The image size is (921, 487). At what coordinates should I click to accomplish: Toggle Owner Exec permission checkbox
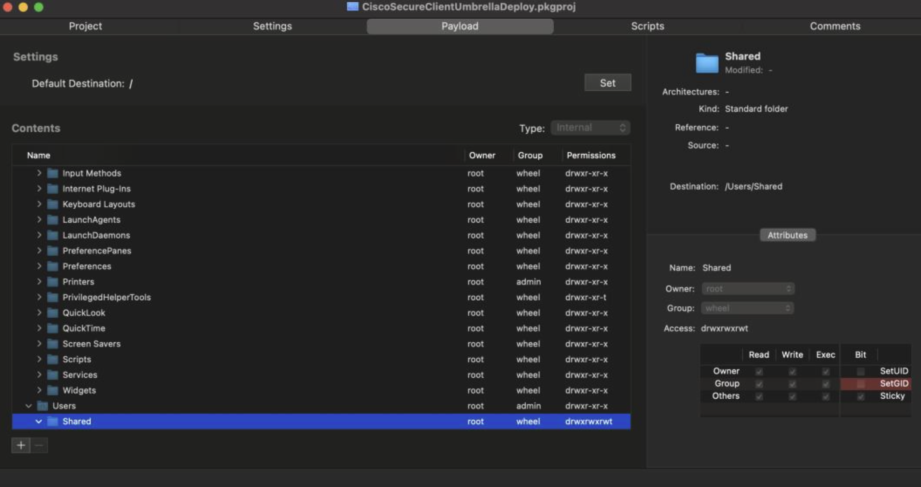pyautogui.click(x=826, y=372)
